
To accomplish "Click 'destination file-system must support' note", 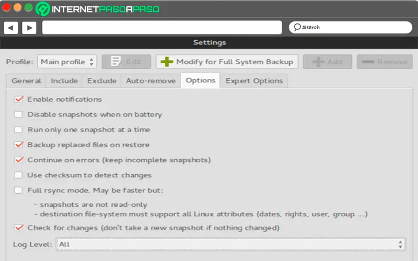I will 201,215.
